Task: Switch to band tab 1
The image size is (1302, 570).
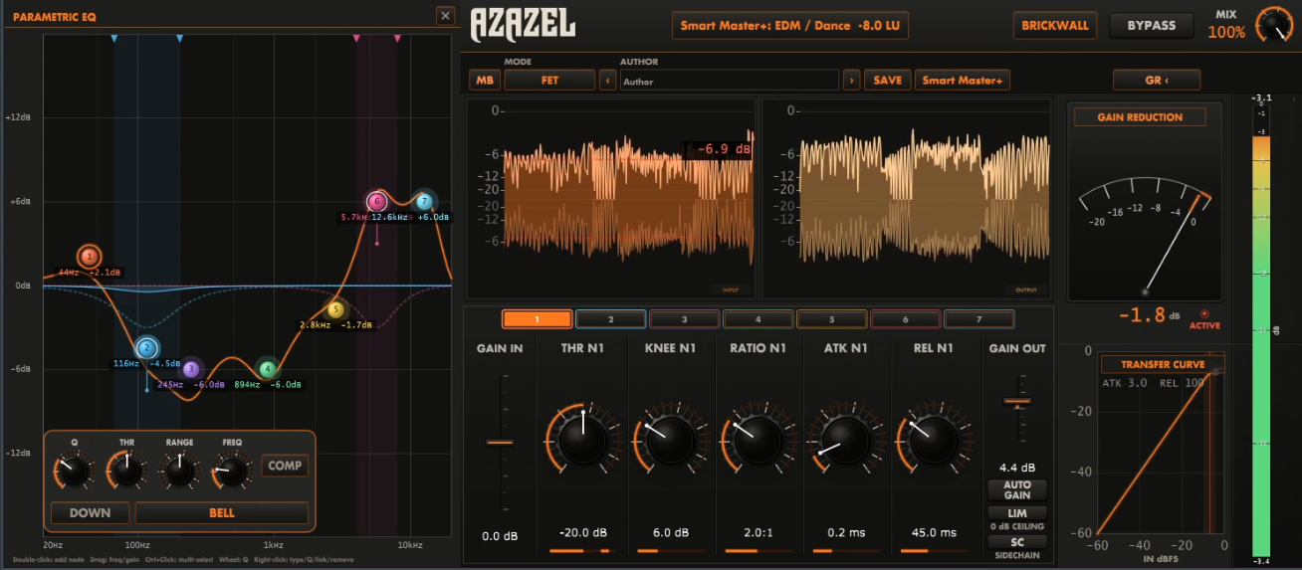Action: point(538,319)
